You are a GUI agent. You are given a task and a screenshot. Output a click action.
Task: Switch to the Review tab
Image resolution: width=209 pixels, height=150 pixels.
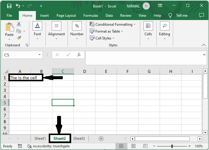[126, 16]
